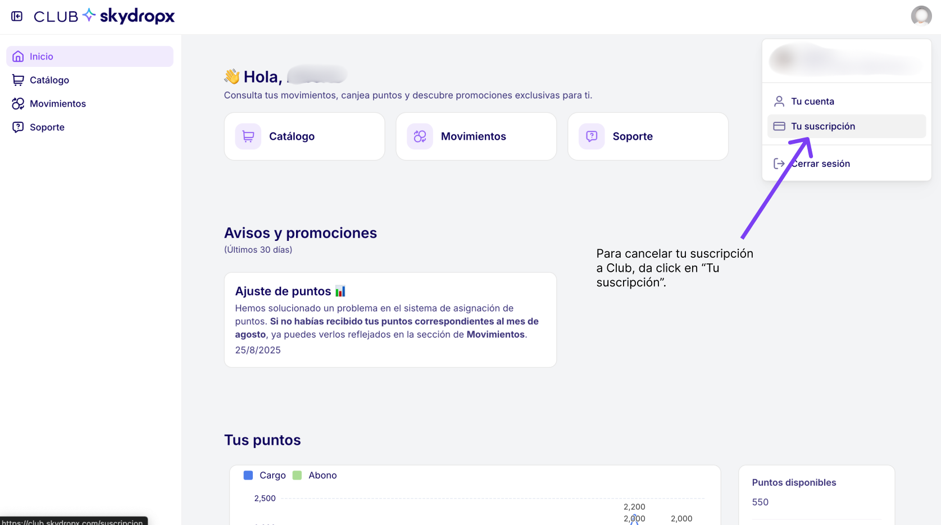Click the date 25/8/2025 in the notice
Viewport: 941px width, 525px height.
coord(258,350)
